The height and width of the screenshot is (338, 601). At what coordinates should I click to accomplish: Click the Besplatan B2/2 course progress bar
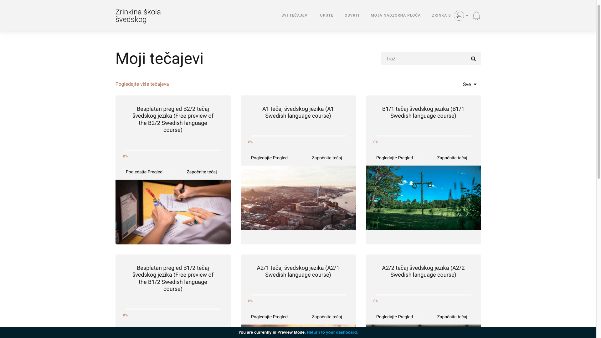pyautogui.click(x=173, y=150)
